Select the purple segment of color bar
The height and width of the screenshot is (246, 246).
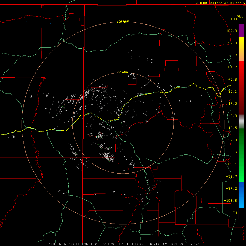(x=241, y=30)
